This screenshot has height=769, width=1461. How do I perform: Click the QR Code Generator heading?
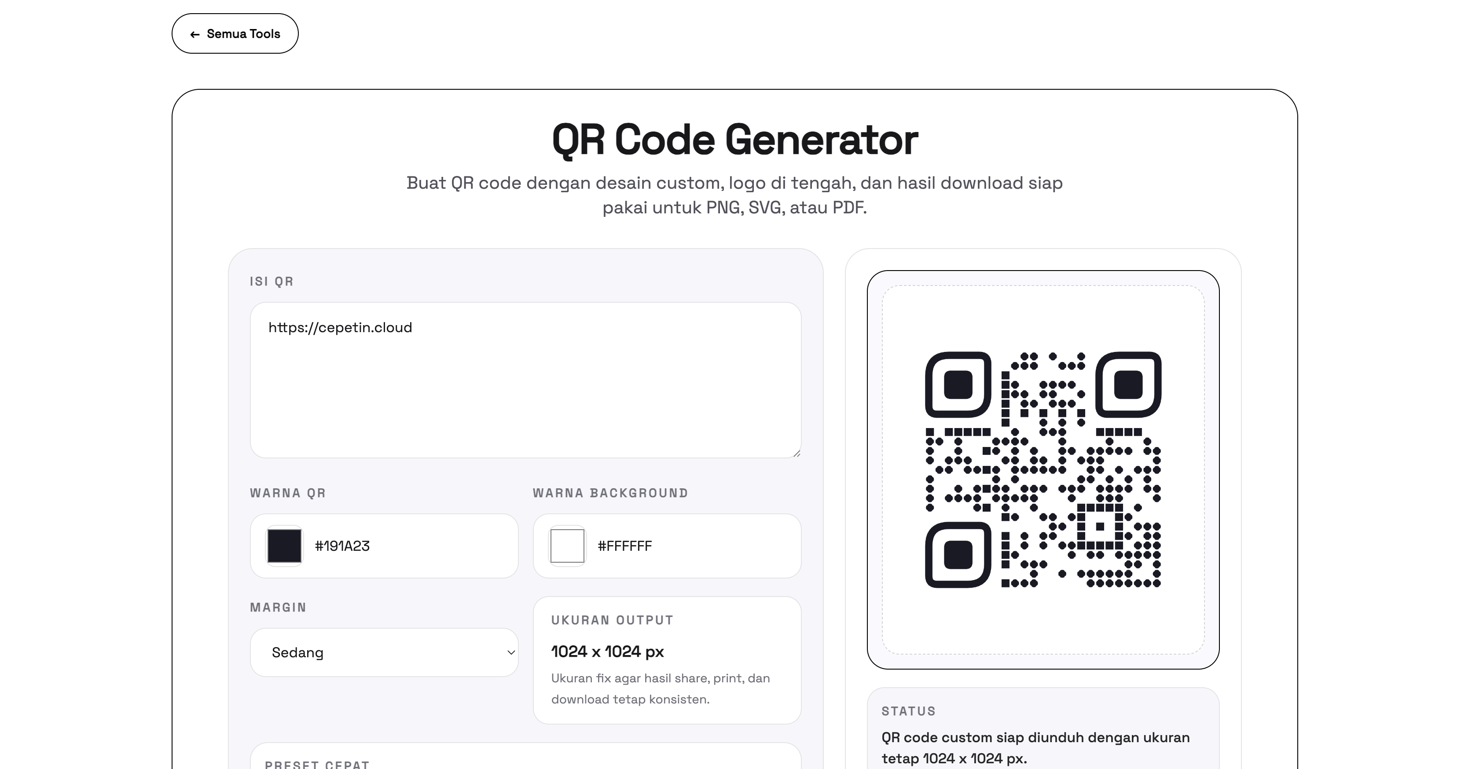tap(734, 139)
